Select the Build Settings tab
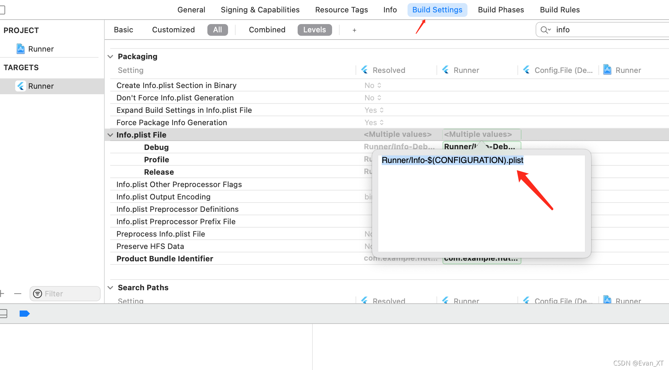This screenshot has height=370, width=669. pos(437,10)
